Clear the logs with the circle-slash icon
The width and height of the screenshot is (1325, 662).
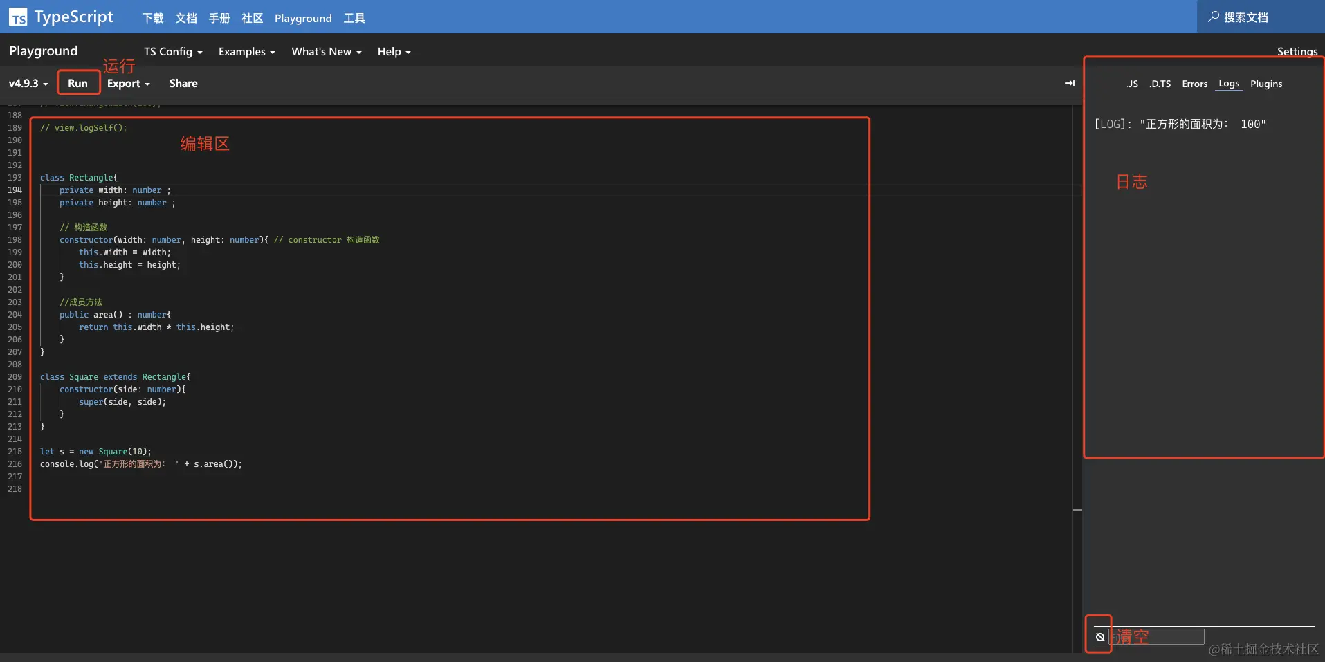pyautogui.click(x=1100, y=637)
